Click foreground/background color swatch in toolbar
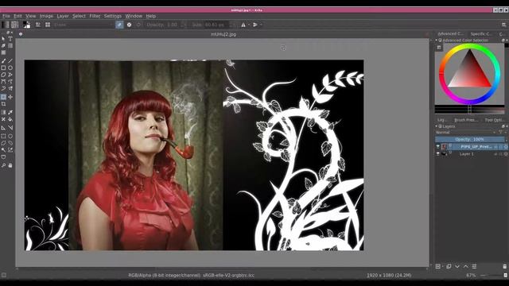The width and height of the screenshot is (509, 286). (26, 25)
